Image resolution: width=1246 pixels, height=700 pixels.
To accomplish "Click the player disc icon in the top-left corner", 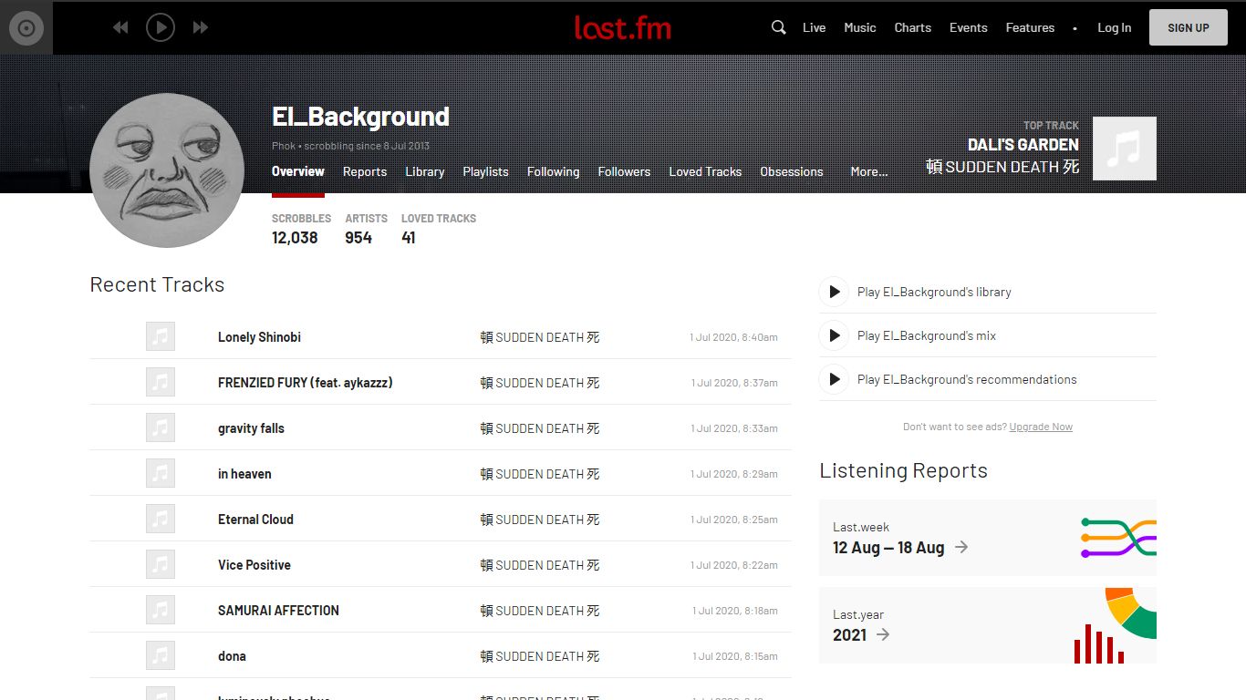I will [26, 27].
